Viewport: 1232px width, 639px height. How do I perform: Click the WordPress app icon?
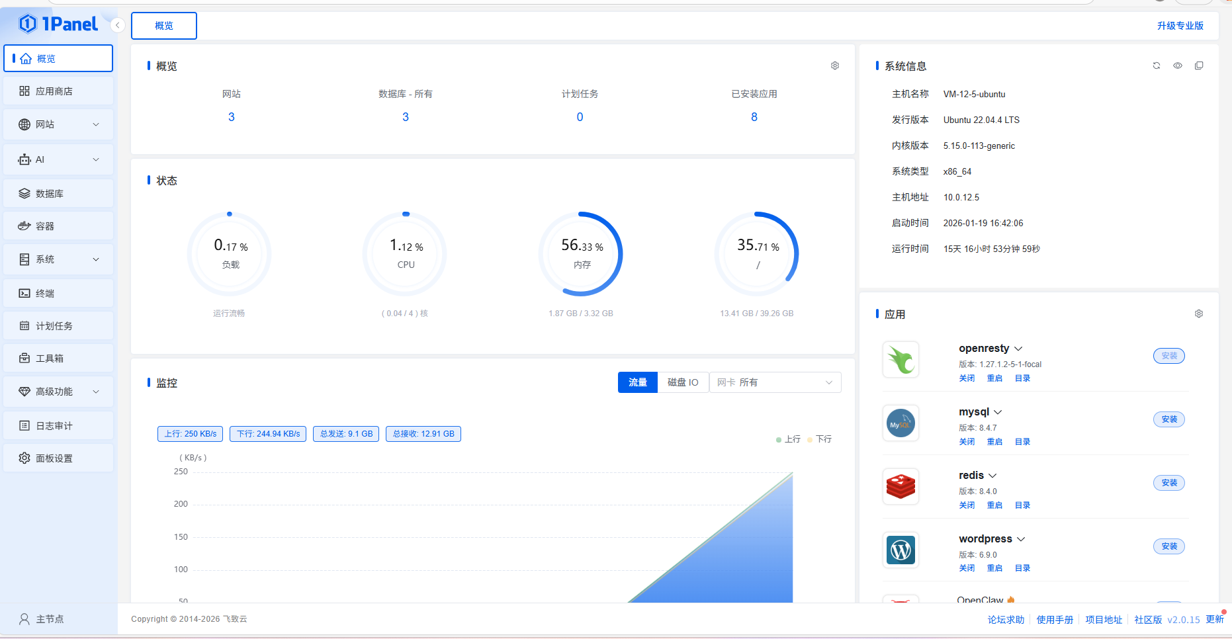tap(901, 550)
